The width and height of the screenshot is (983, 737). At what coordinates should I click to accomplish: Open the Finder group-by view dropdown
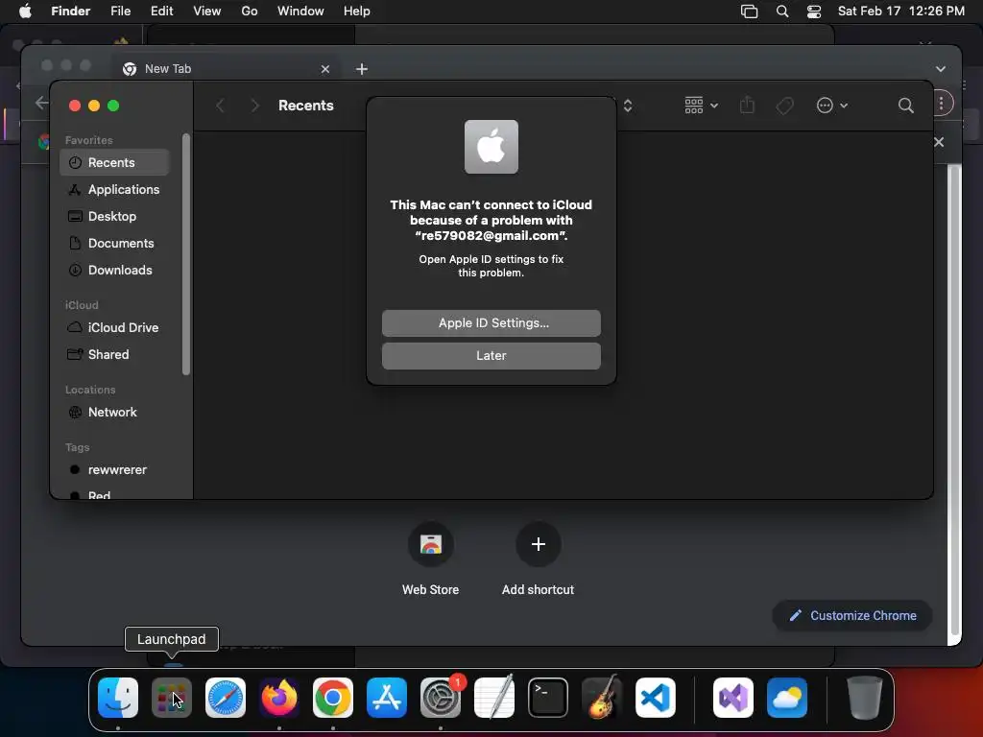point(701,106)
